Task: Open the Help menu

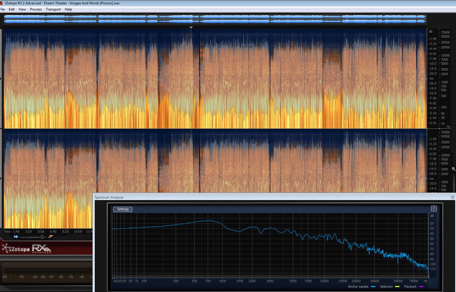Action: 69,9
